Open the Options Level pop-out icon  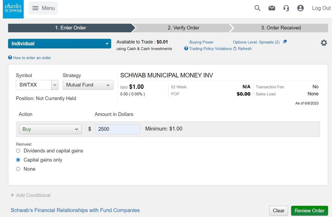pos(285,42)
